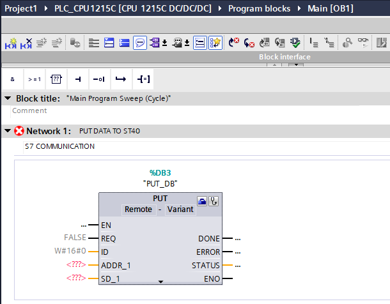Image resolution: width=390 pixels, height=304 pixels.
Task: Insert the OR (>=1) logic box
Action: click(34, 79)
